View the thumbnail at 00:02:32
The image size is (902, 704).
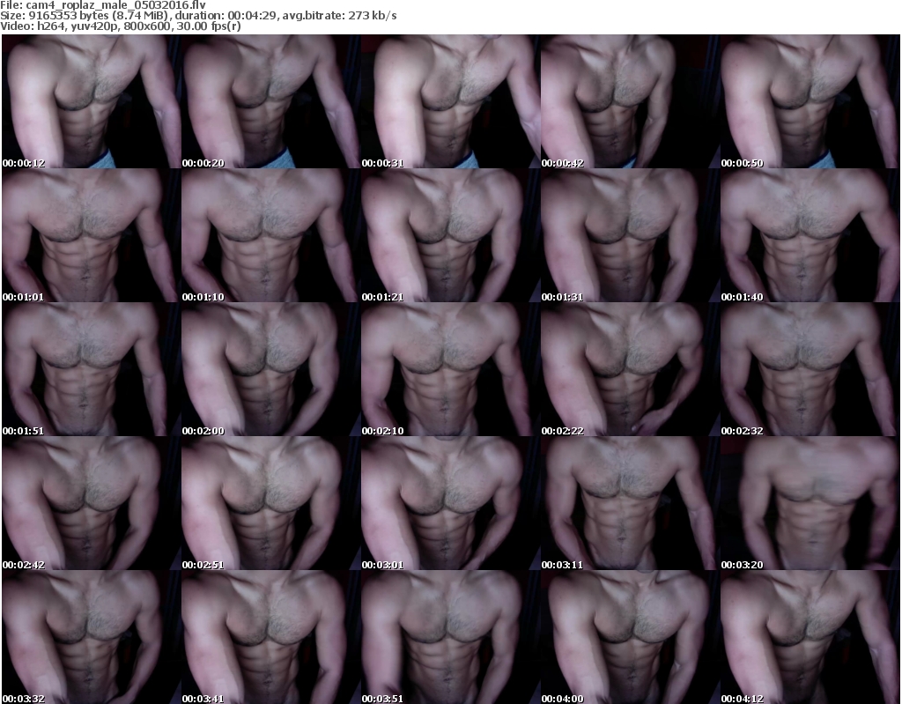[810, 369]
